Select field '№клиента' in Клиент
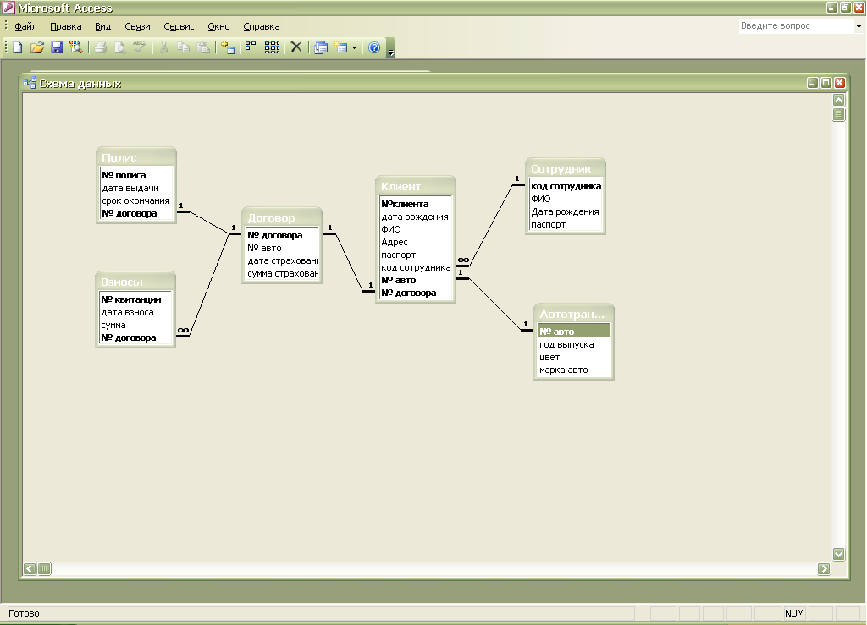867x625 pixels. (x=415, y=204)
